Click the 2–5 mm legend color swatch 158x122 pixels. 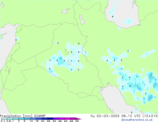(x=21, y=119)
